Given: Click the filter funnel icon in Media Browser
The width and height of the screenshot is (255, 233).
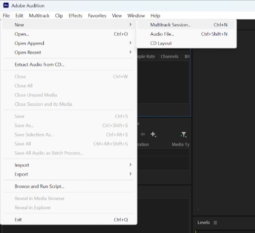Looking at the screenshot, I should click(183, 134).
